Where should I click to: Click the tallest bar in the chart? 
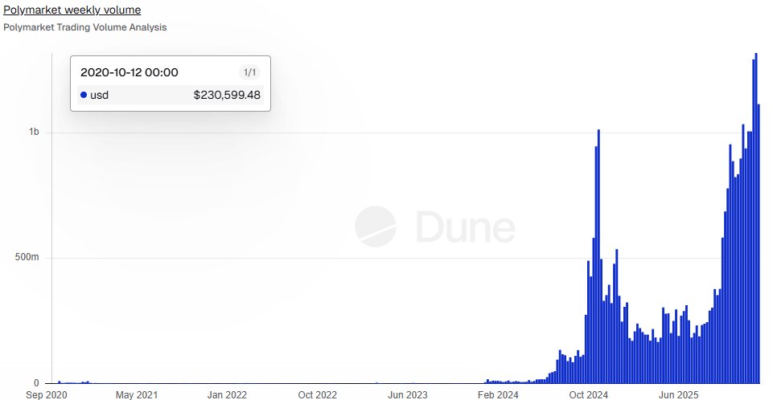(x=756, y=218)
